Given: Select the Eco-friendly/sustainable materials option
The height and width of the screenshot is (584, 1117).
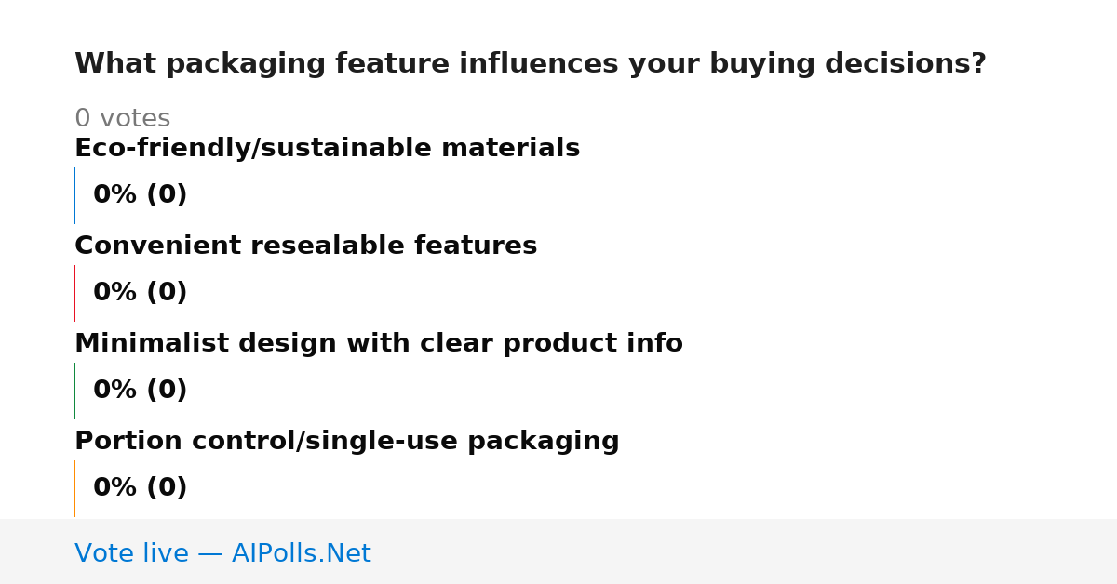Looking at the screenshot, I should (327, 148).
